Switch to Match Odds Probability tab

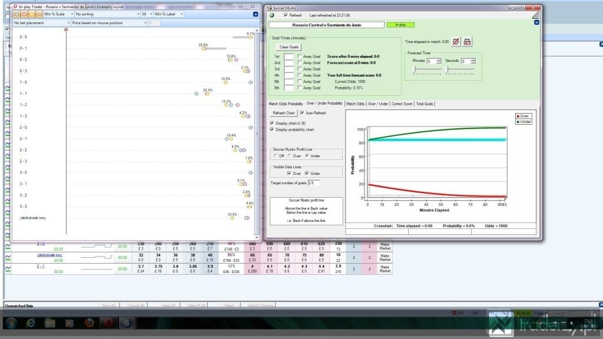(286, 104)
